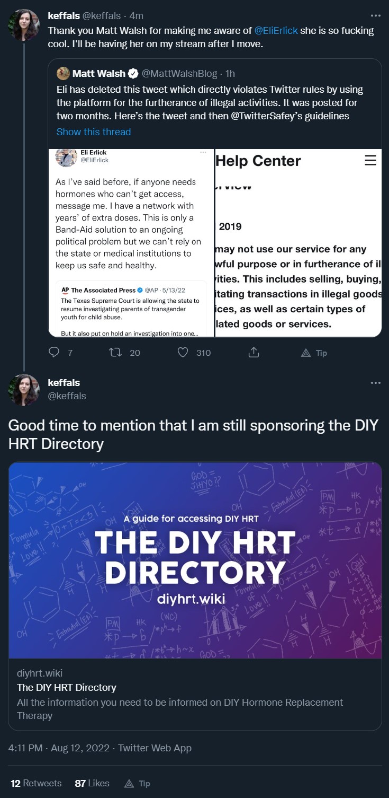This screenshot has height=798, width=389.
Task: Like the first tweet via heart icon
Action: pos(183,353)
